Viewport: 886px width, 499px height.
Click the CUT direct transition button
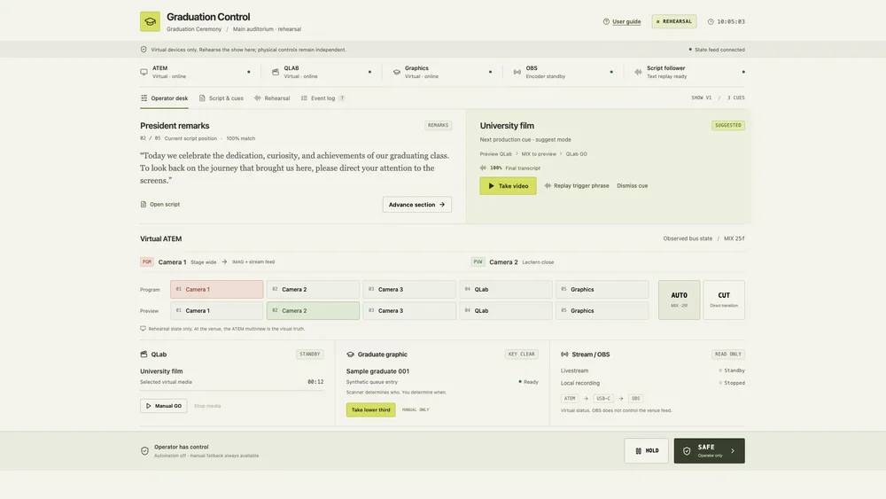click(x=724, y=300)
